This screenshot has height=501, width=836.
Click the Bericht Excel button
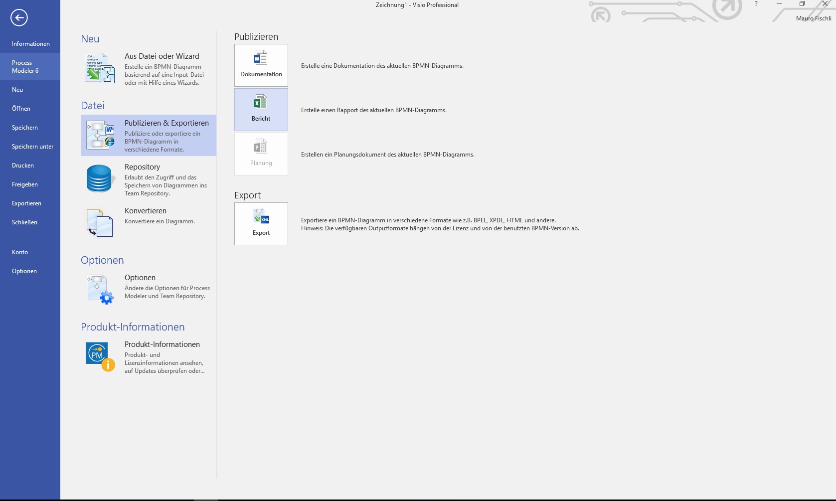261,110
